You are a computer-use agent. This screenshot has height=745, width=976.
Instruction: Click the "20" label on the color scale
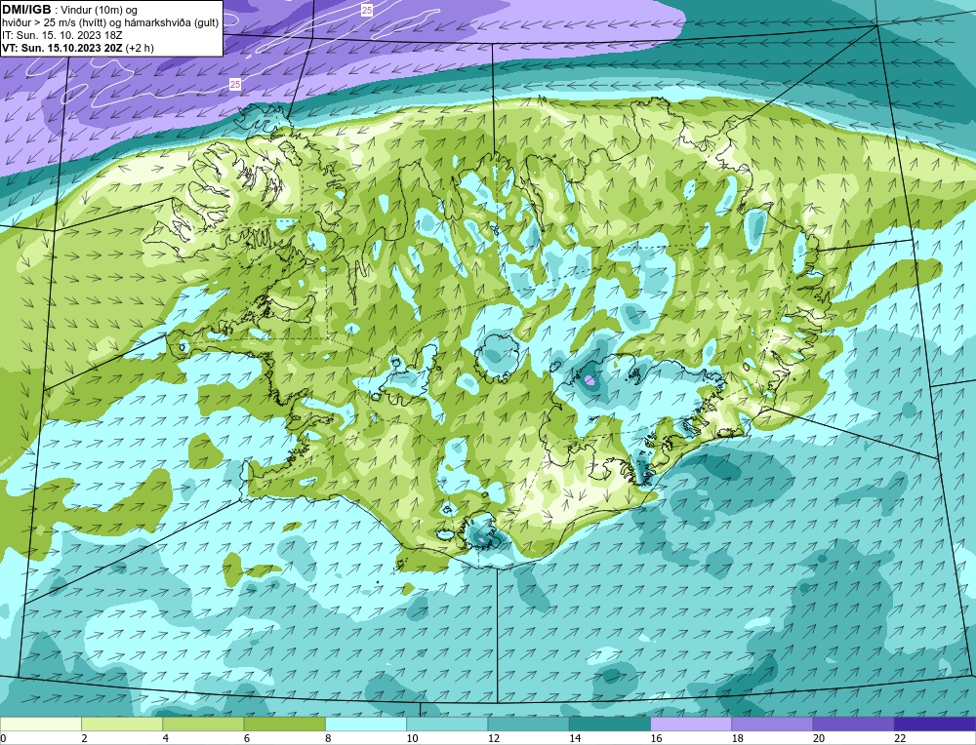click(819, 738)
